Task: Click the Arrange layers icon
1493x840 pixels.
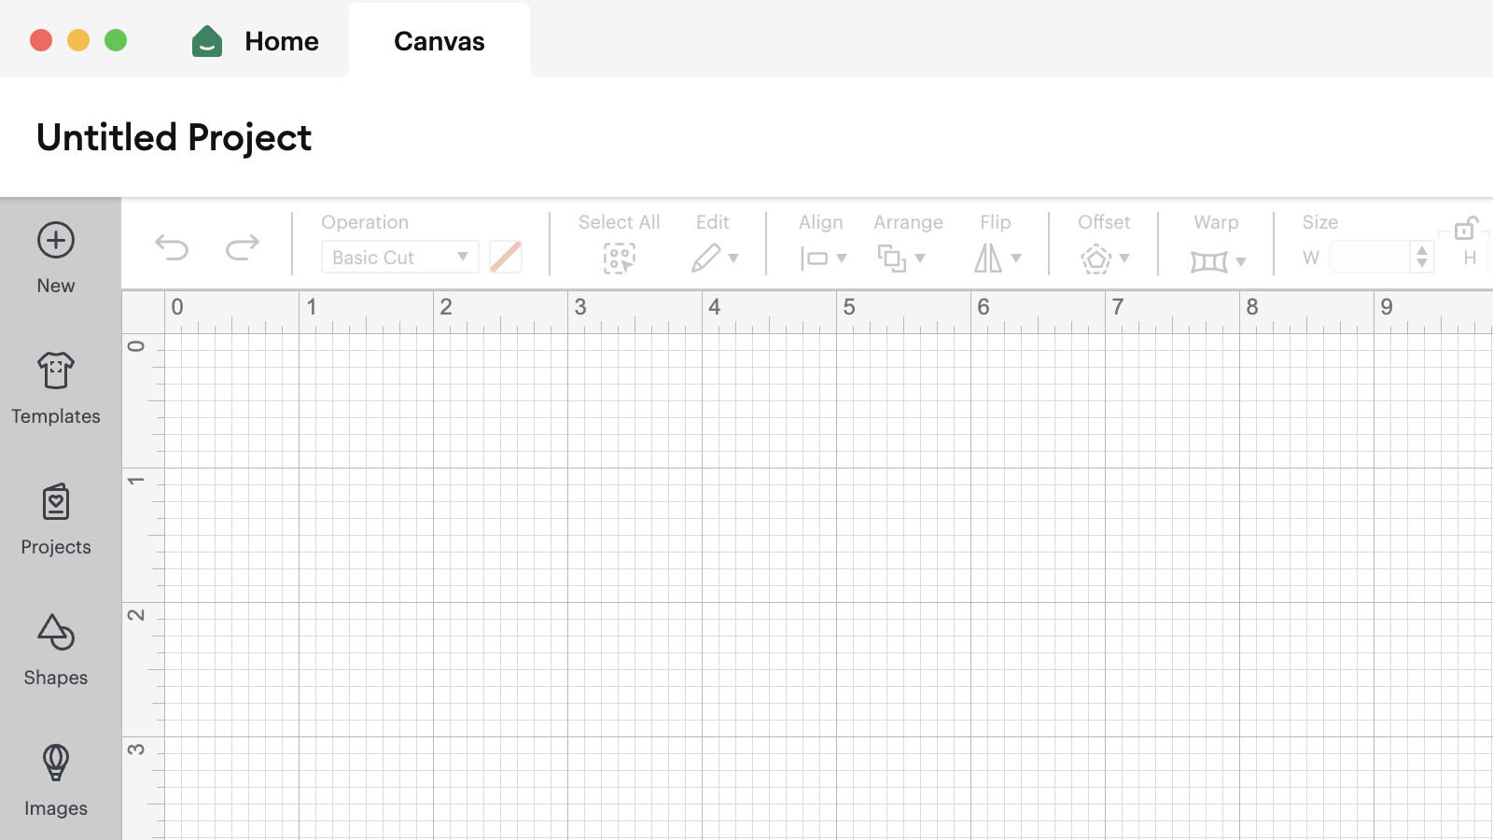Action: tap(892, 259)
